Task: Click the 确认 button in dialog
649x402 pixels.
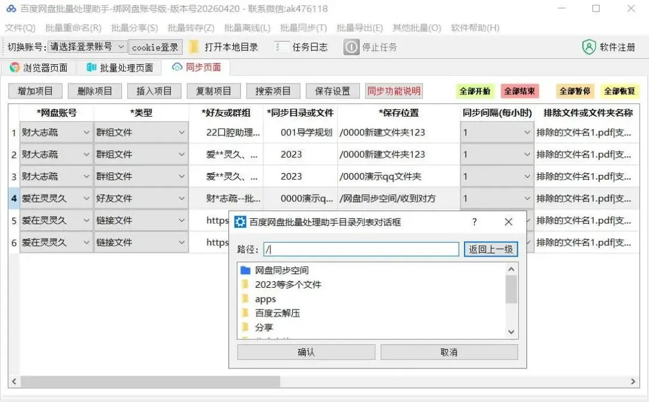Action: click(306, 352)
